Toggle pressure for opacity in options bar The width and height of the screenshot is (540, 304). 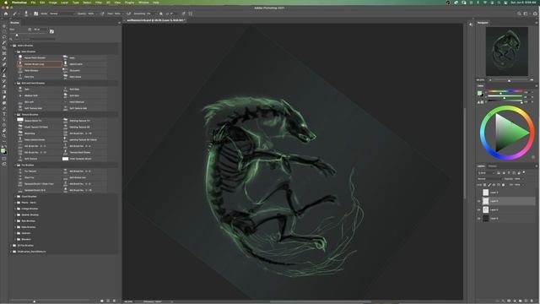point(102,14)
